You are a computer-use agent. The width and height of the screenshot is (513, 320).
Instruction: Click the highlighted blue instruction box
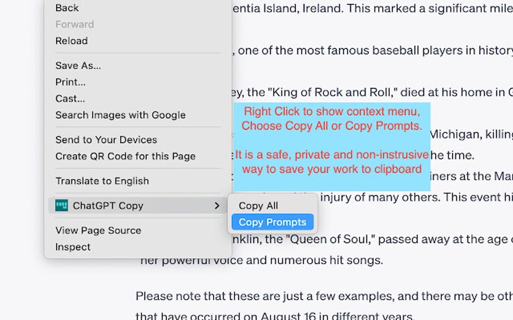tap(332, 145)
